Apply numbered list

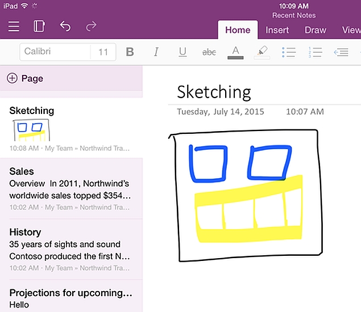pos(315,52)
